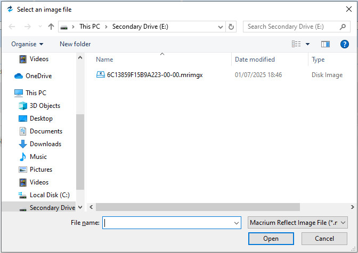Create a New folder

(x=75, y=44)
